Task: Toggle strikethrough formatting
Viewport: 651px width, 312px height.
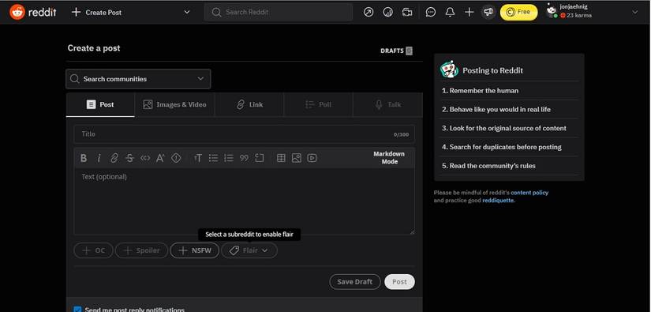Action: click(129, 158)
